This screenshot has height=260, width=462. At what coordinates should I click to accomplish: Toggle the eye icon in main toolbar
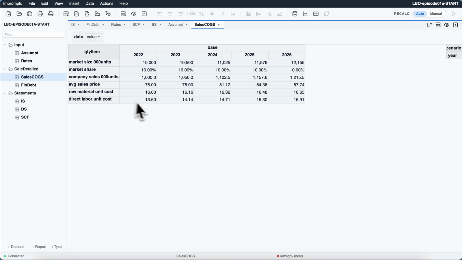[x=134, y=14]
